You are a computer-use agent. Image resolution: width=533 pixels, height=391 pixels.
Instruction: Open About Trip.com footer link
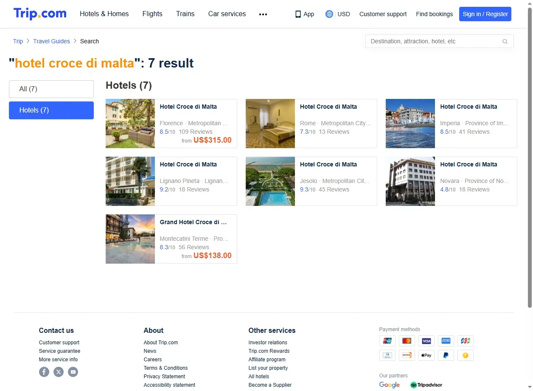(x=161, y=343)
